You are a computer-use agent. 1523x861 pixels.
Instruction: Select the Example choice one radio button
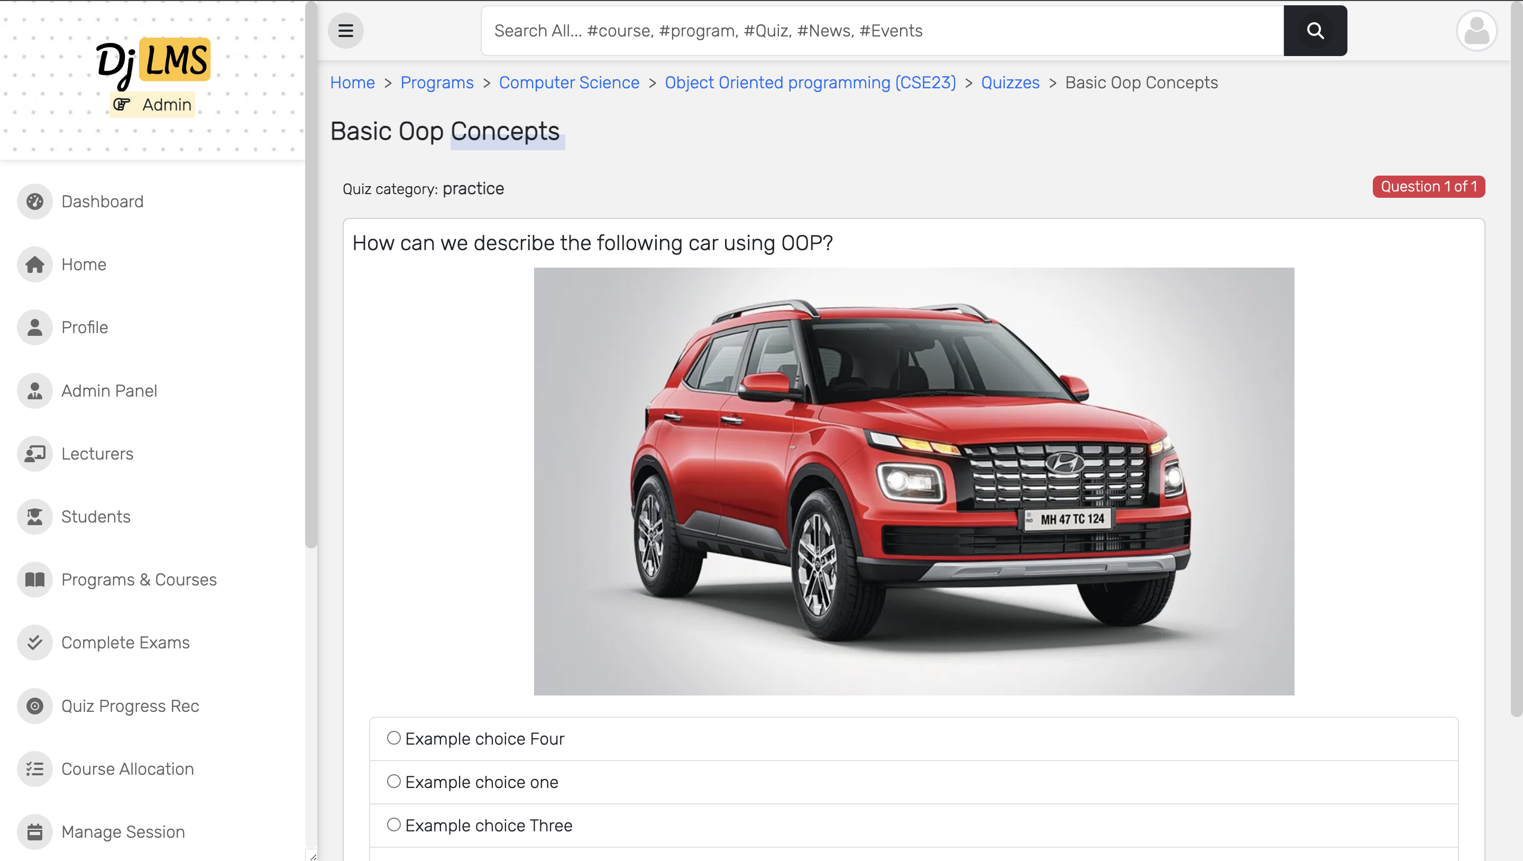(x=394, y=781)
